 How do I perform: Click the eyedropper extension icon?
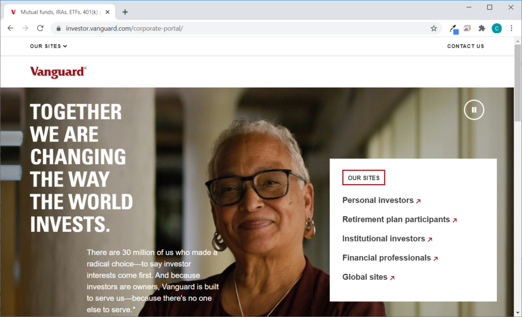pyautogui.click(x=454, y=29)
